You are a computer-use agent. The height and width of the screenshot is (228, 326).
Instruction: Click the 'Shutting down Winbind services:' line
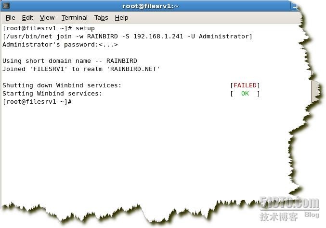[62, 85]
